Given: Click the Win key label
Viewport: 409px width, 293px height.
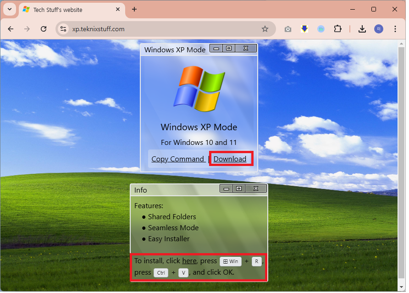Looking at the screenshot, I should click(231, 261).
